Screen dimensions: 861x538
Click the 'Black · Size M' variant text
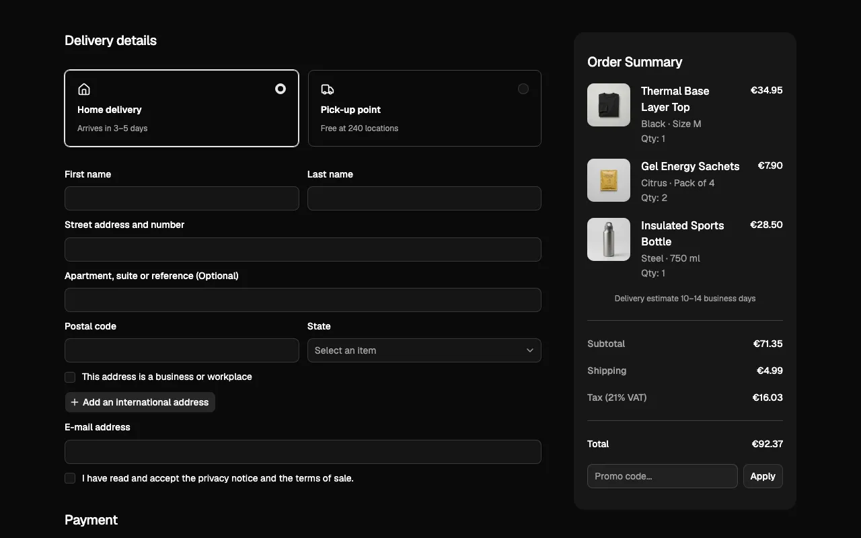(x=671, y=124)
